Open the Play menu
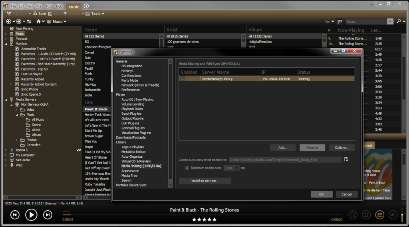Screen dimensions: 409x227 point(40,6)
